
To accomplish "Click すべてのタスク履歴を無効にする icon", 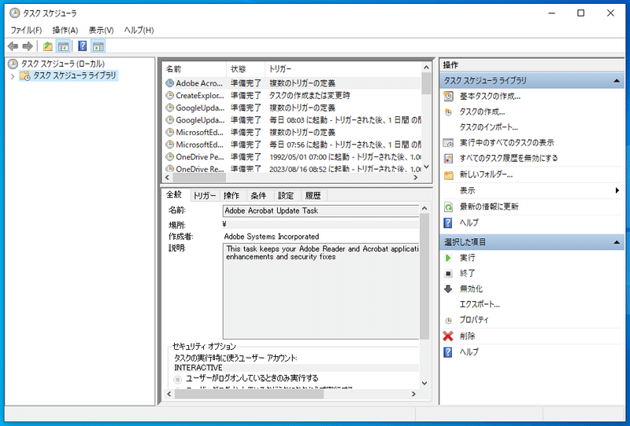I will [448, 159].
